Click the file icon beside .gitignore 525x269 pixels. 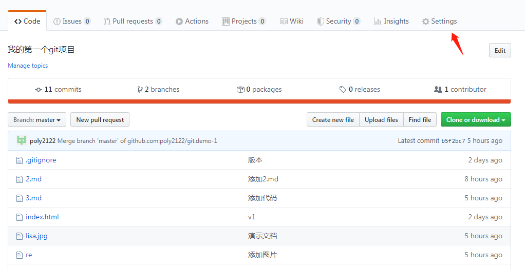pos(20,160)
